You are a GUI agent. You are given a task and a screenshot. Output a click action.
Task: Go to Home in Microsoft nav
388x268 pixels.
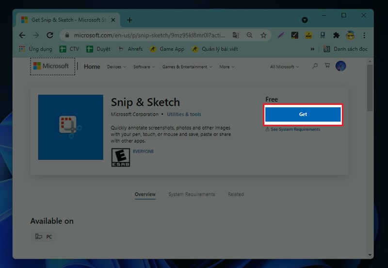(92, 67)
